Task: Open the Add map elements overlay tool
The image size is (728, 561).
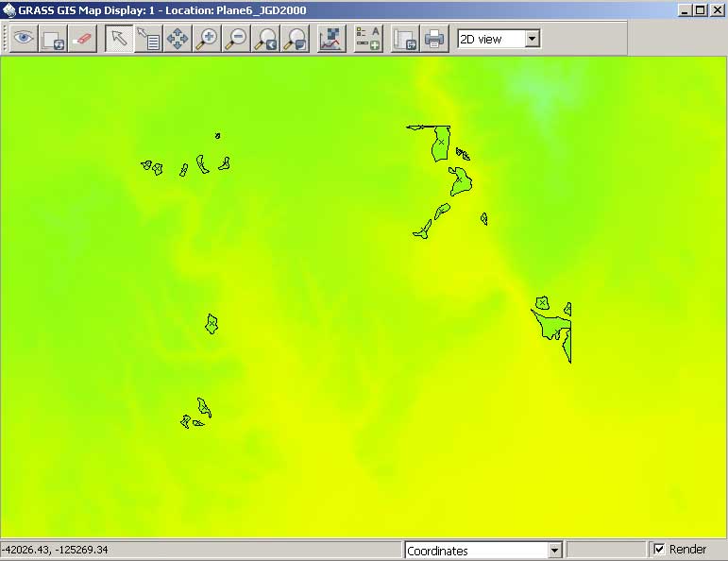Action: (368, 39)
